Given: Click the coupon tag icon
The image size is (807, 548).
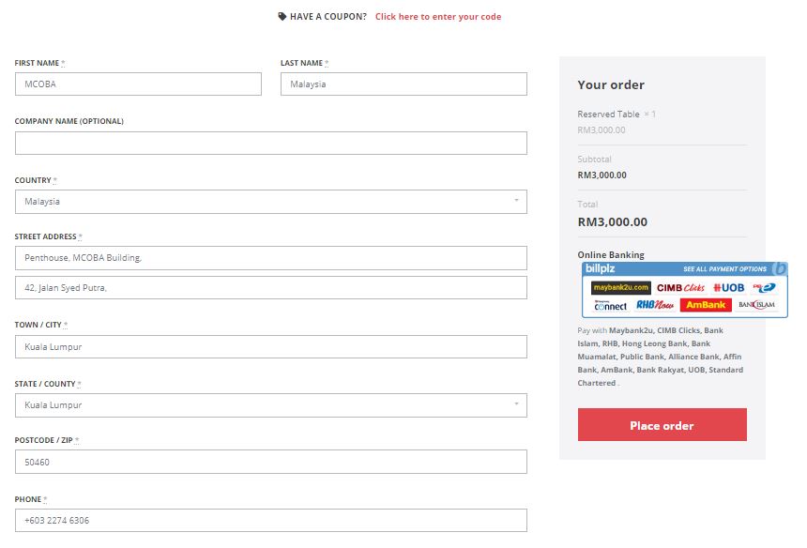Looking at the screenshot, I should pyautogui.click(x=282, y=17).
